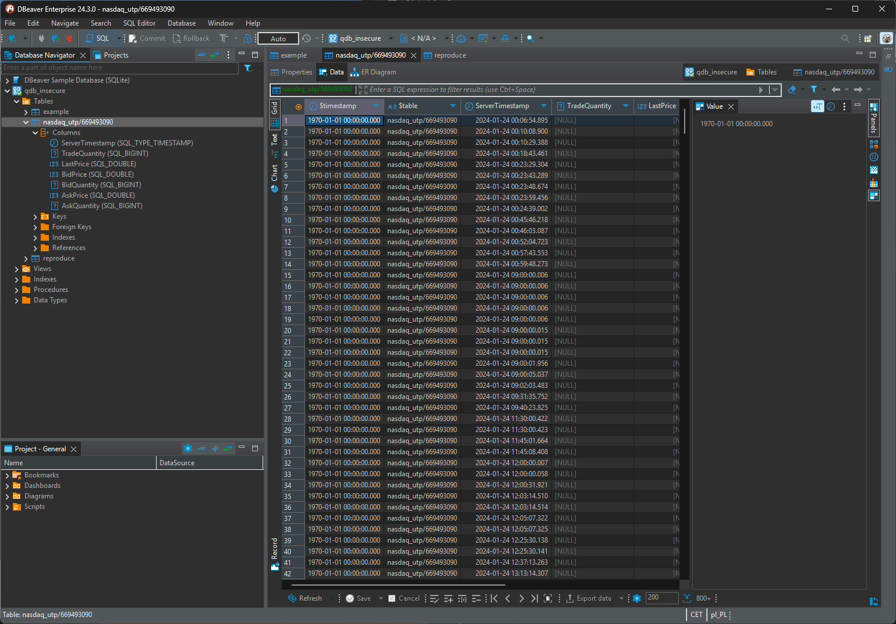
Task: Toggle the Chart view mode
Action: (275, 178)
